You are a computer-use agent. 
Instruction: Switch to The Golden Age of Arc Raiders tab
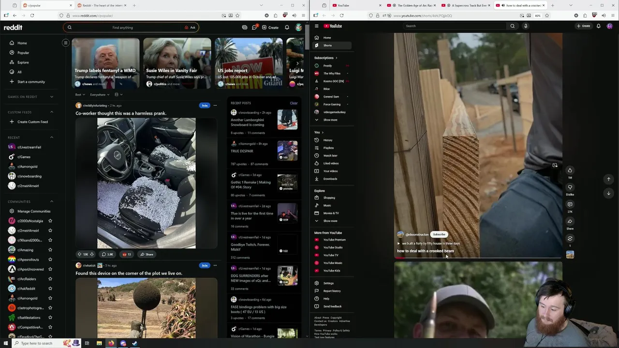point(413,5)
